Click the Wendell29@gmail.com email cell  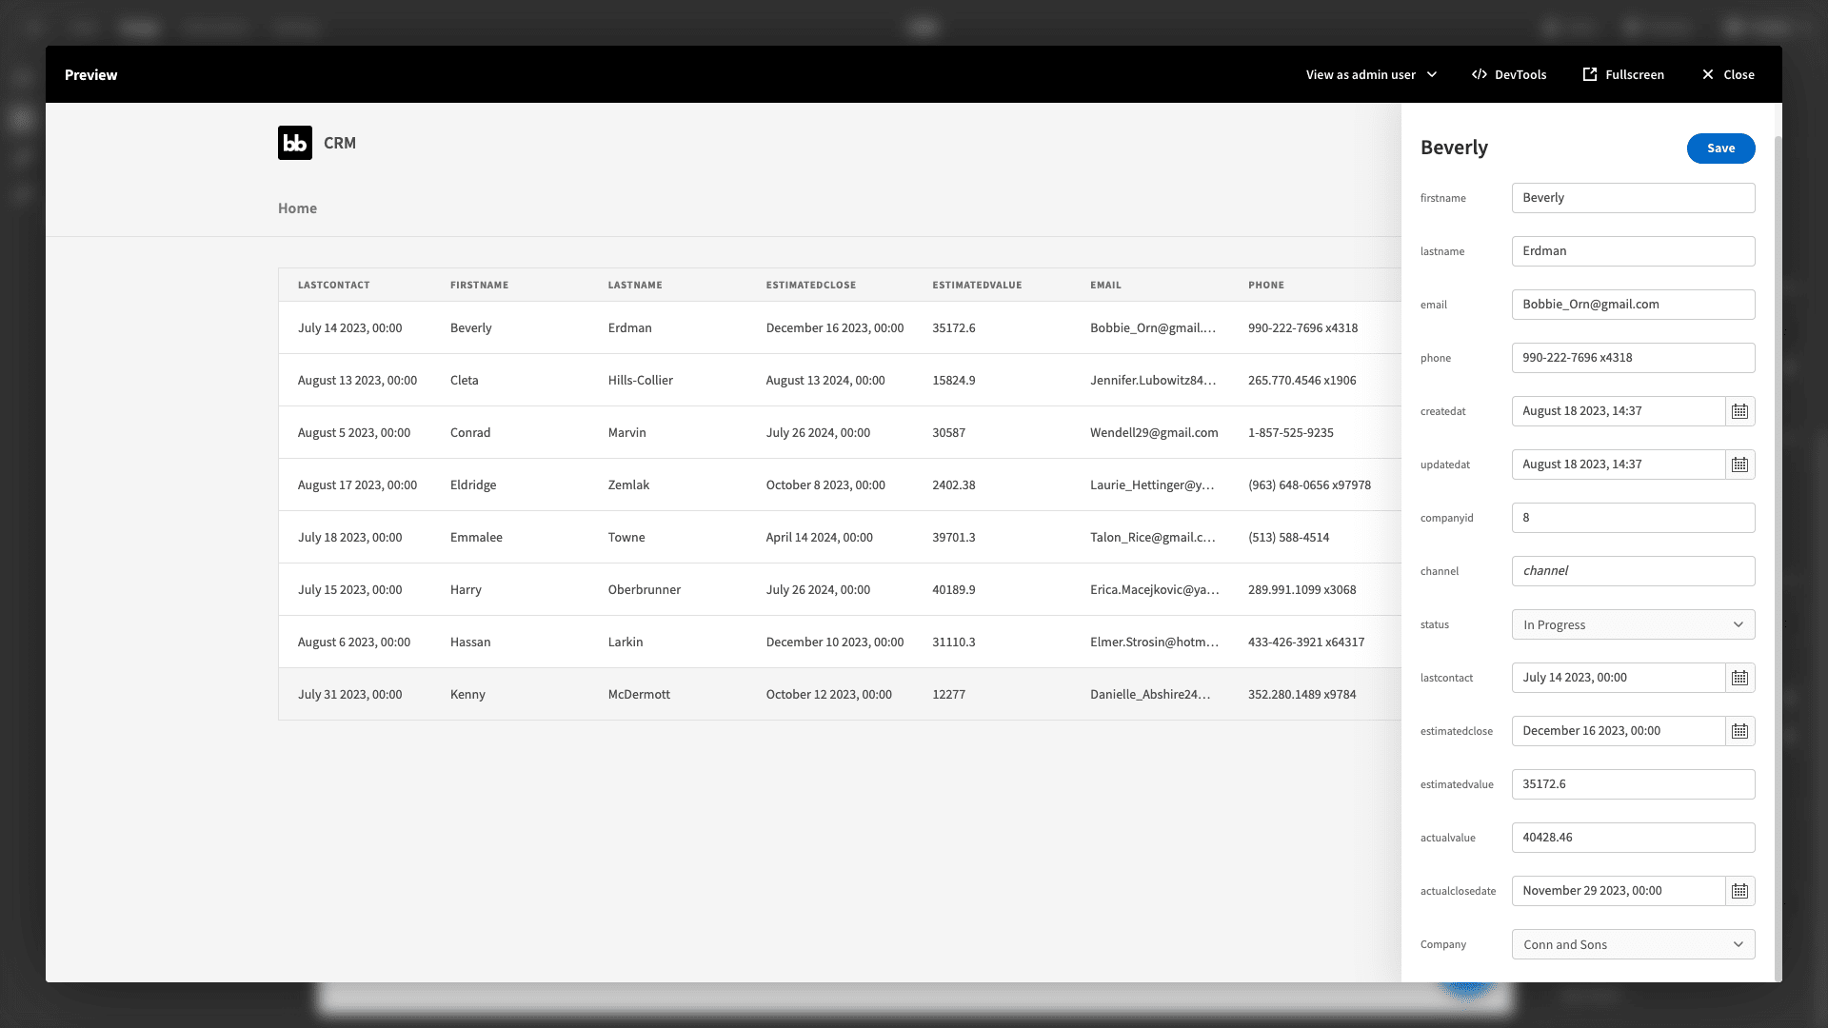1154,432
